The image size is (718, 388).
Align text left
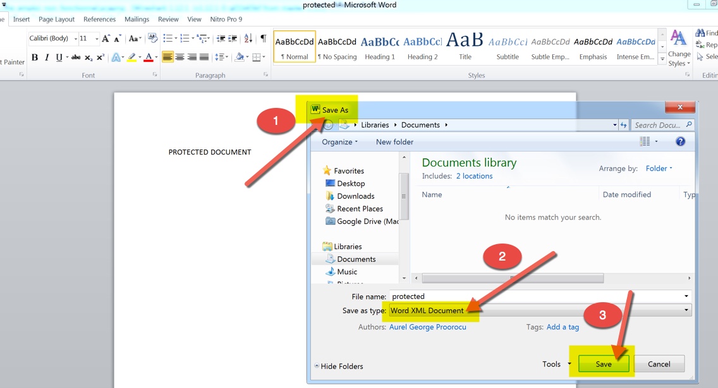[167, 57]
